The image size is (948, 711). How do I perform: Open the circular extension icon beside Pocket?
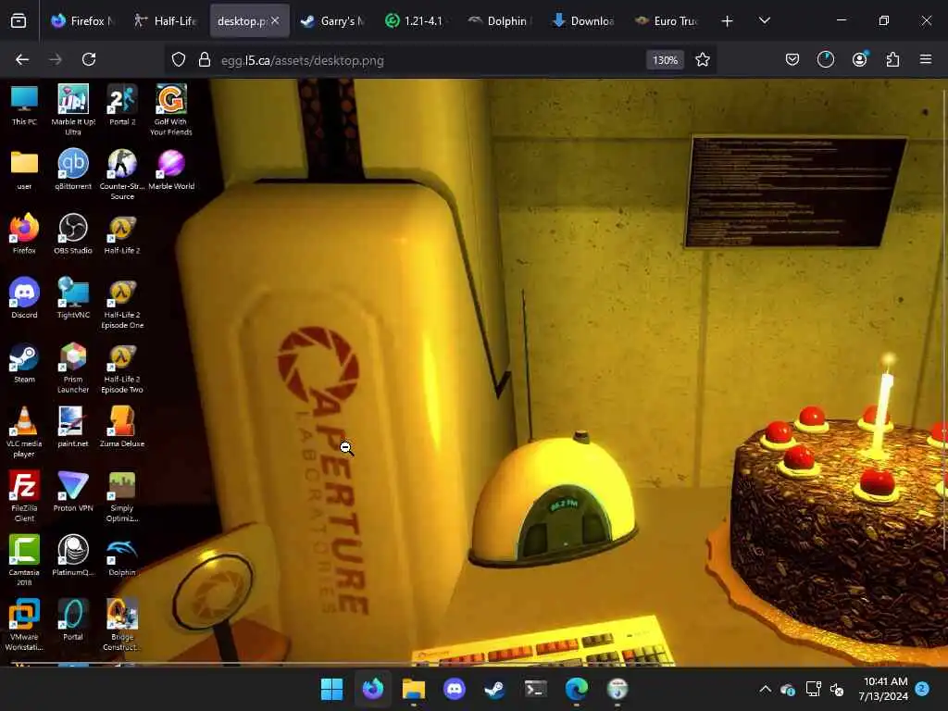tap(826, 60)
